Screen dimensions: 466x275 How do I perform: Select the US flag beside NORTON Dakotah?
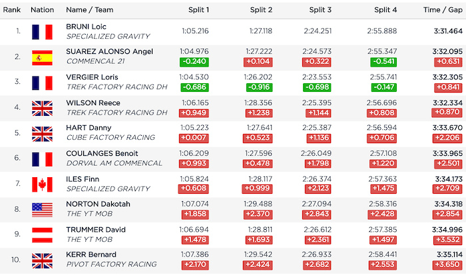click(42, 209)
